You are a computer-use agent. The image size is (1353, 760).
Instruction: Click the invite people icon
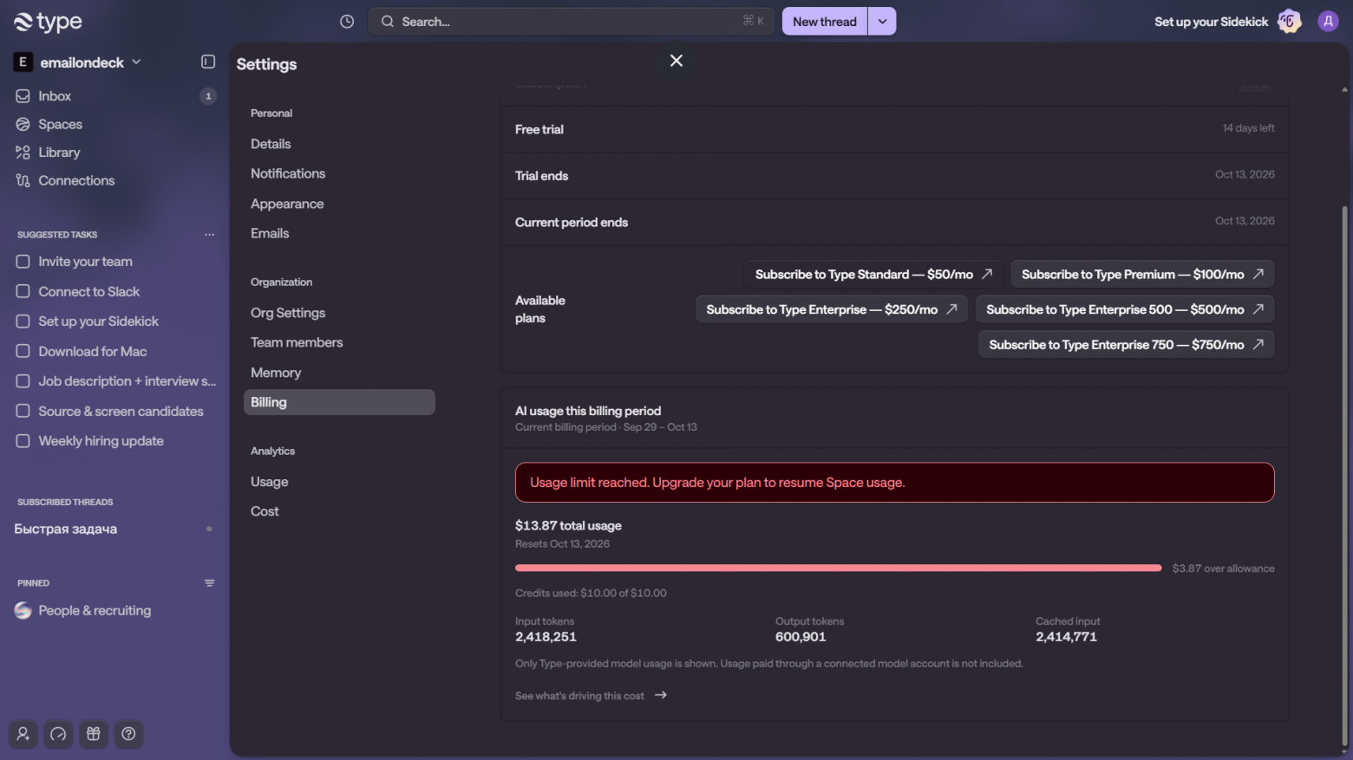tap(23, 735)
